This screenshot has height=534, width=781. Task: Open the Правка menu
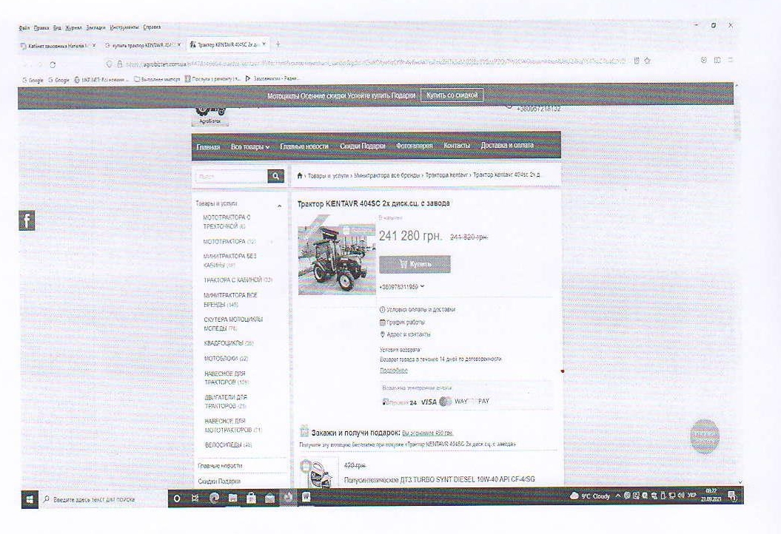pos(41,28)
